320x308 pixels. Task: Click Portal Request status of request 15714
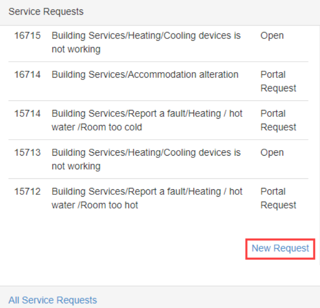[x=278, y=120]
